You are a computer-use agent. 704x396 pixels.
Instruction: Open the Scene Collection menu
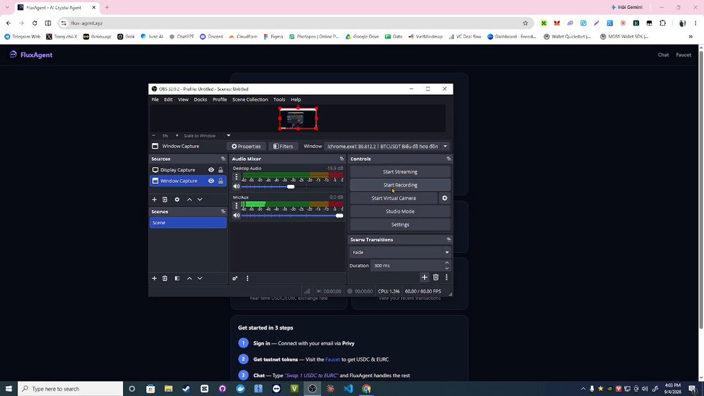pyautogui.click(x=250, y=100)
